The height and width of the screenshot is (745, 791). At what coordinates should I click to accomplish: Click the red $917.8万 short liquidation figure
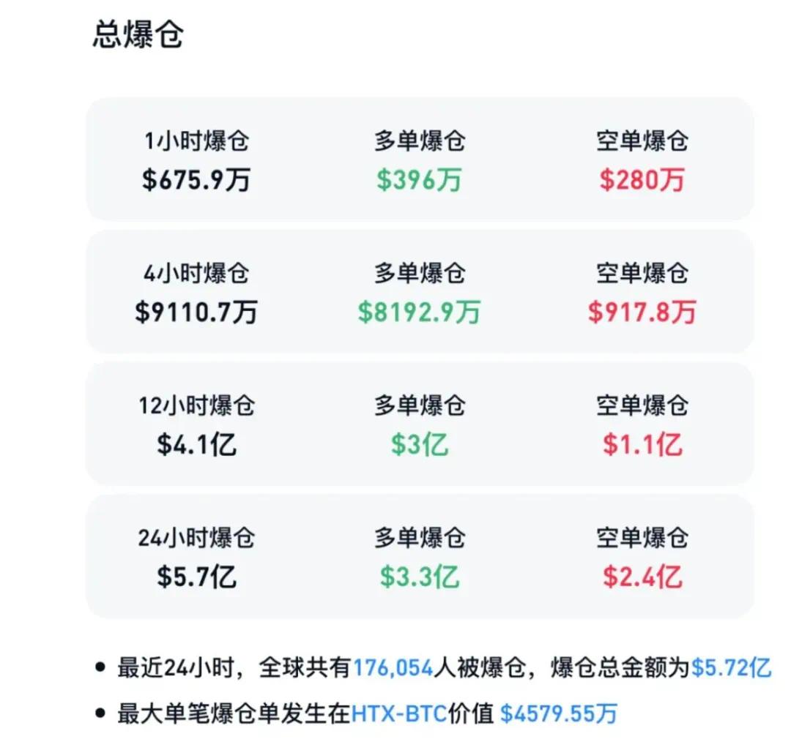(642, 312)
